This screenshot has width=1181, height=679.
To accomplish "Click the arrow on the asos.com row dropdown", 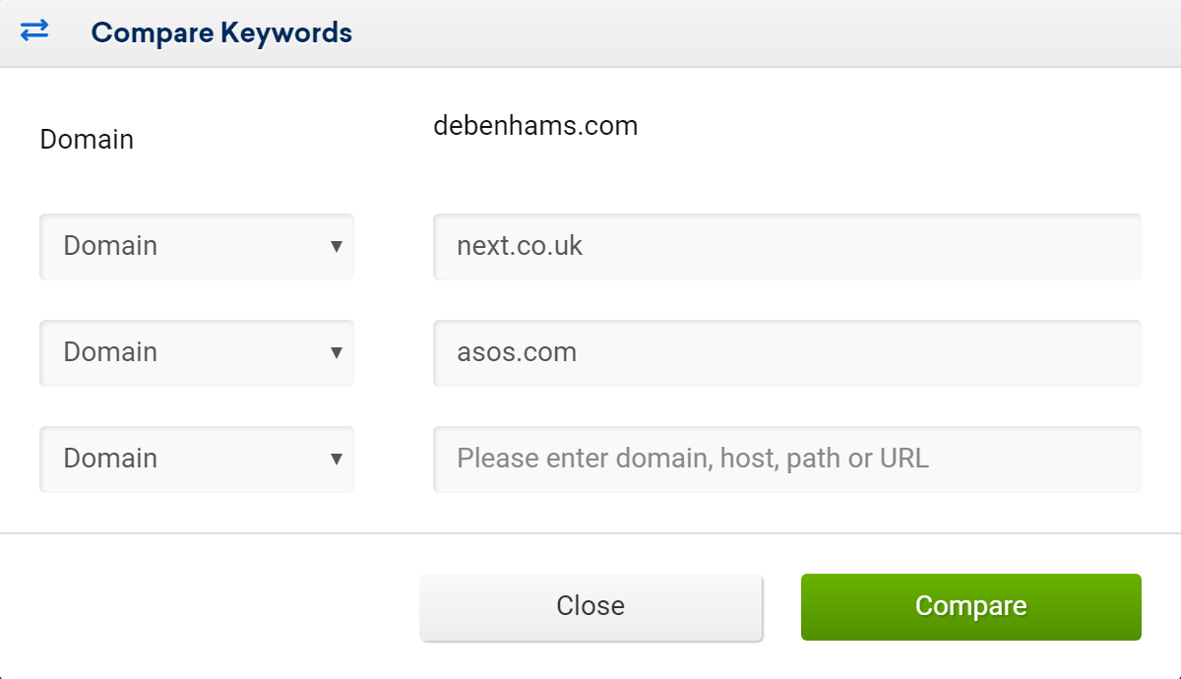I will coord(337,352).
